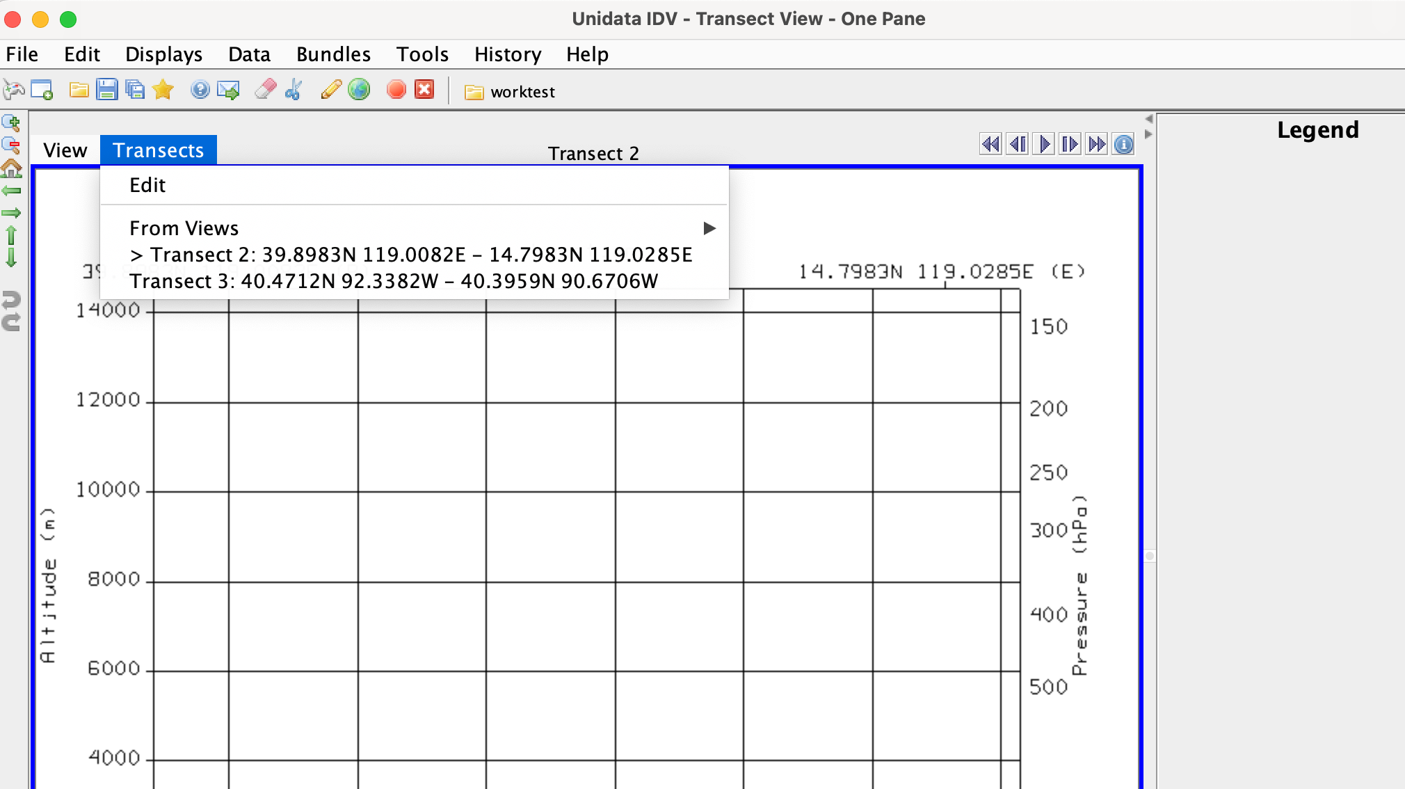Click the zoom out magnifier icon
1405x789 pixels.
point(11,145)
